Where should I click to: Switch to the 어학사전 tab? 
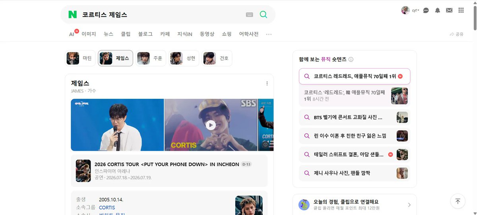click(x=249, y=34)
